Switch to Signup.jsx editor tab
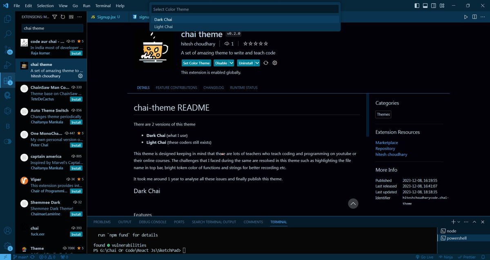 (x=106, y=17)
